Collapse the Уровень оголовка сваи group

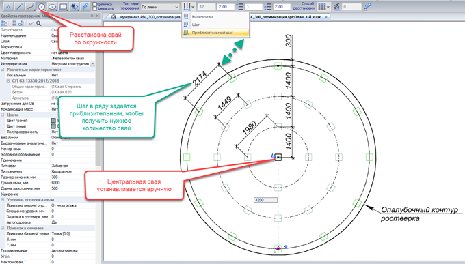(x=3, y=200)
